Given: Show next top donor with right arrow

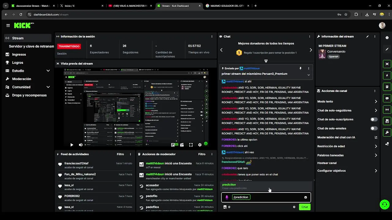Looking at the screenshot, I should 311,50.
